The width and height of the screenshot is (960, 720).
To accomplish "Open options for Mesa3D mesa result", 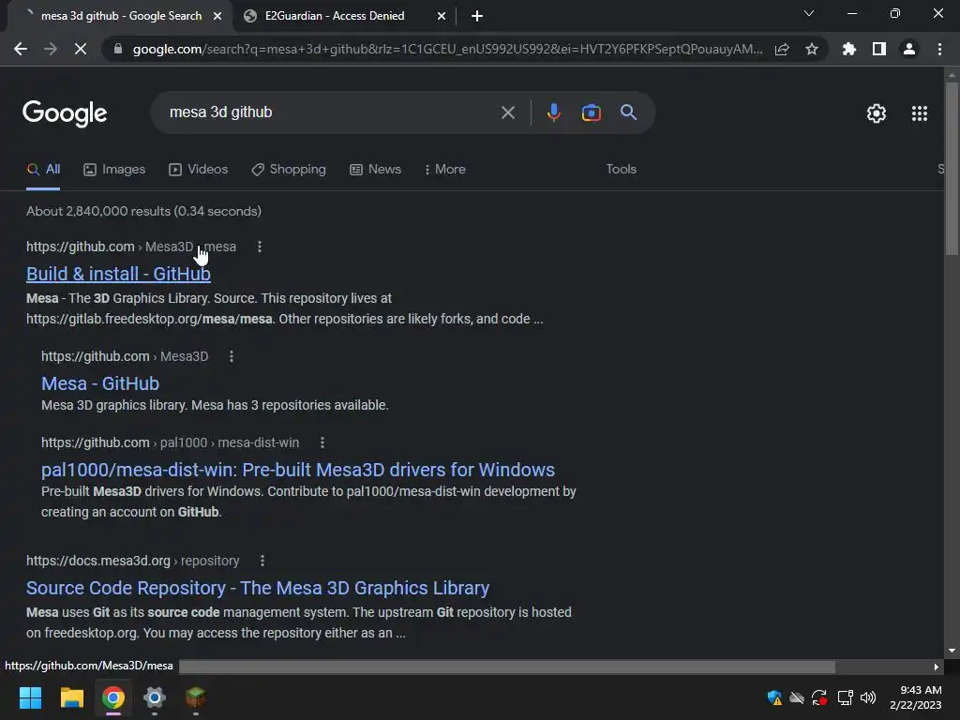I will 260,247.
